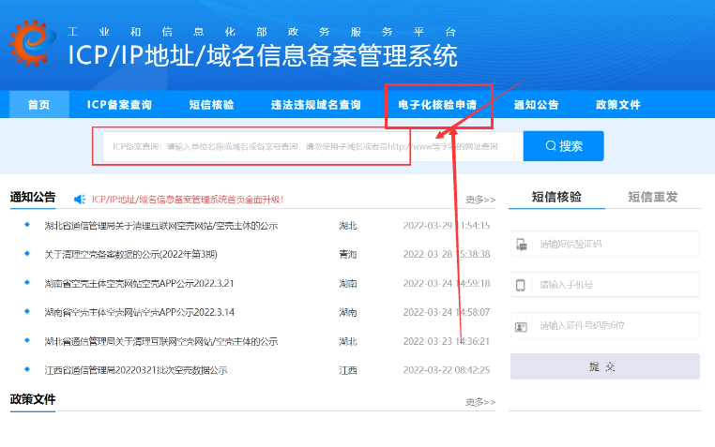Focus the SMS verification code field

click(605, 244)
